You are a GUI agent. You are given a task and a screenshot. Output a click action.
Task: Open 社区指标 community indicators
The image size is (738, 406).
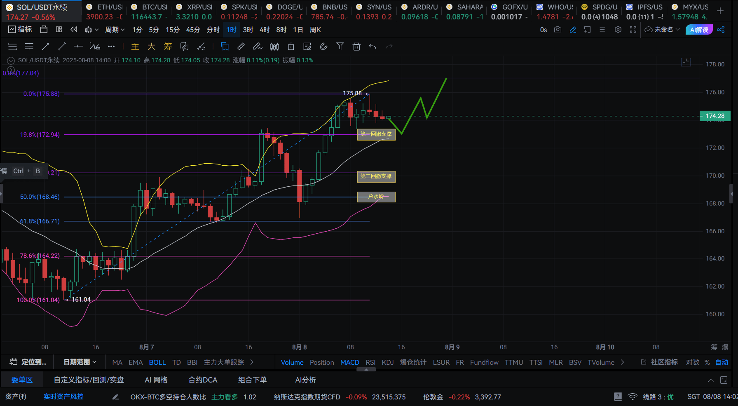(659, 362)
